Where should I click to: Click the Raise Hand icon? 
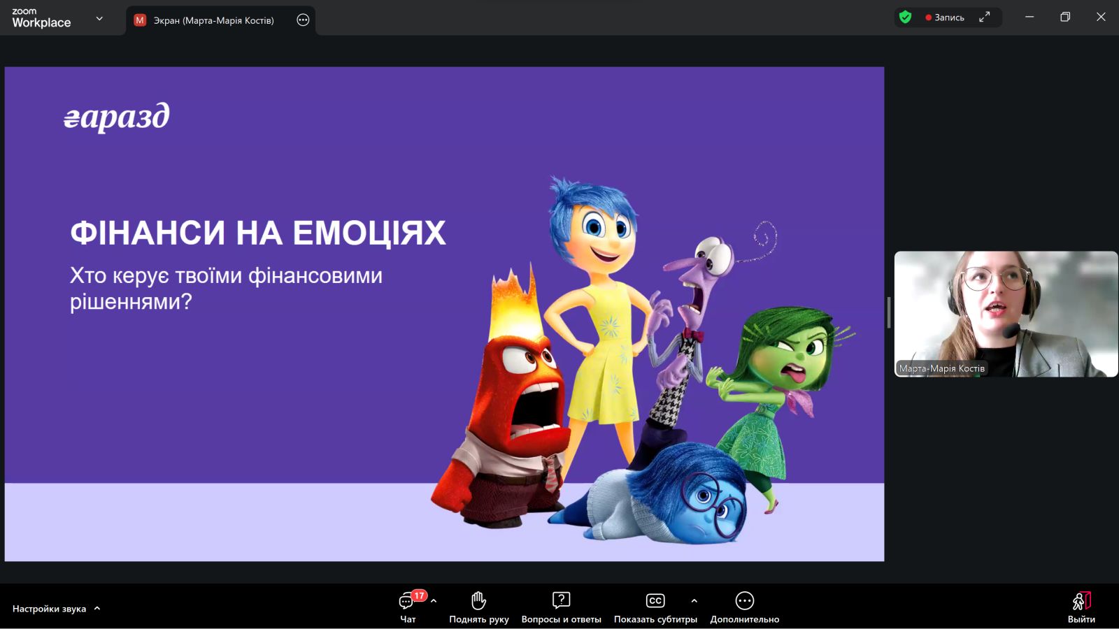478,600
